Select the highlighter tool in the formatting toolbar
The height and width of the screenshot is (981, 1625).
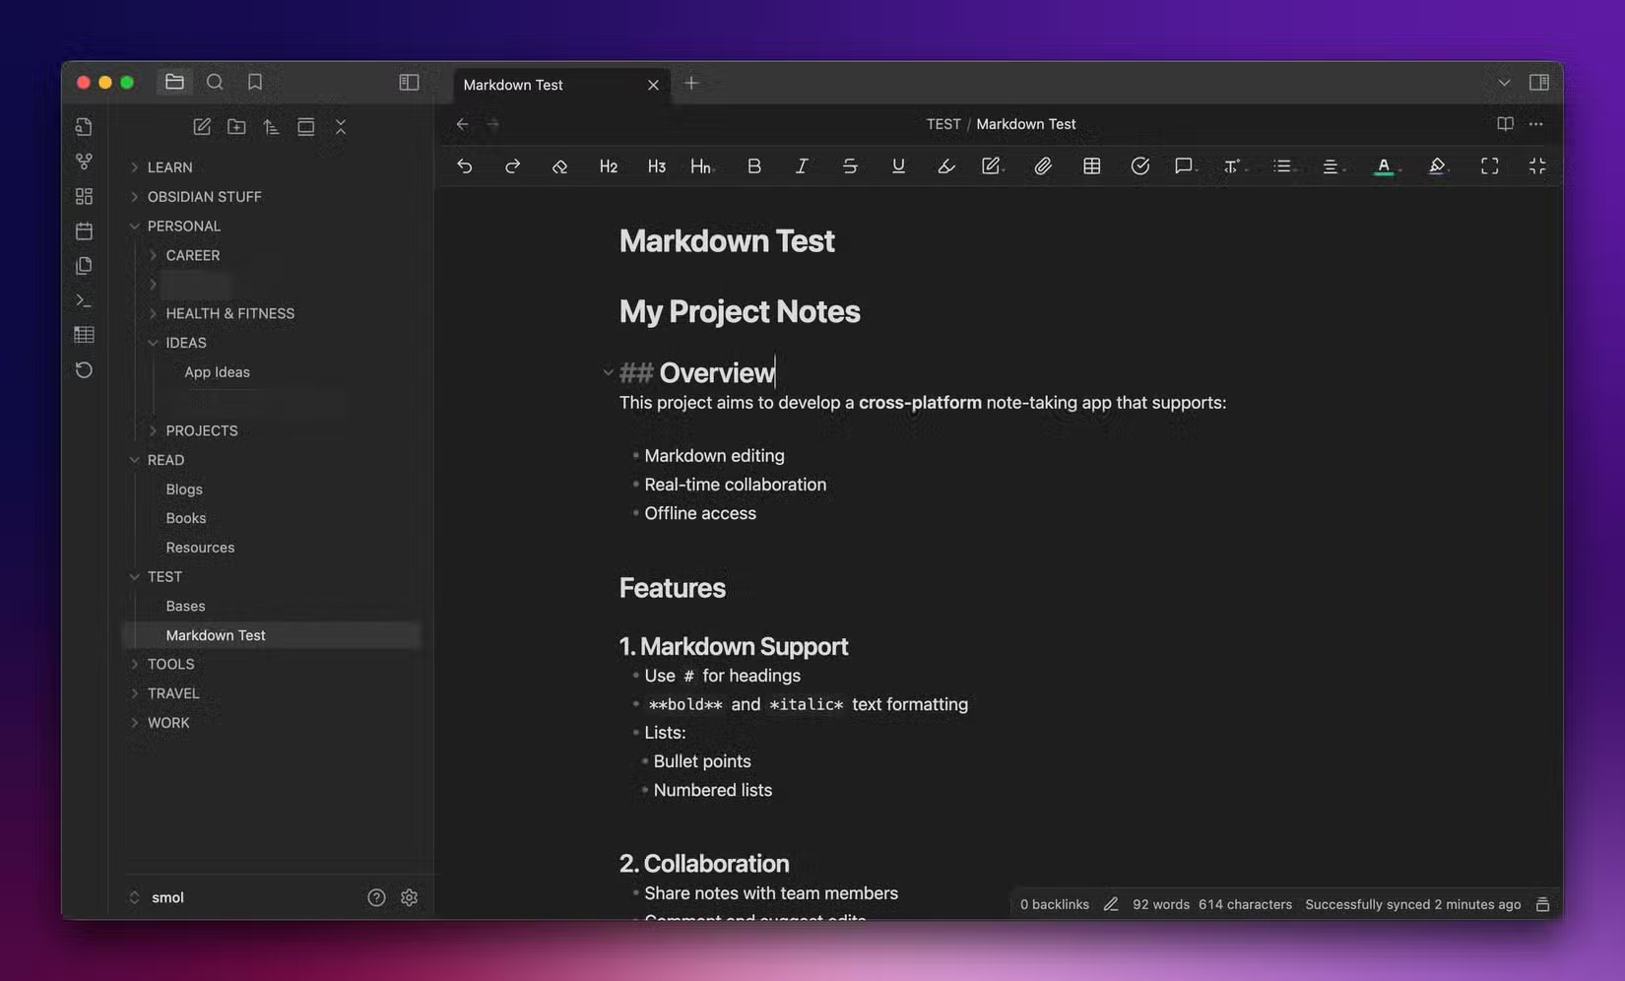945,165
